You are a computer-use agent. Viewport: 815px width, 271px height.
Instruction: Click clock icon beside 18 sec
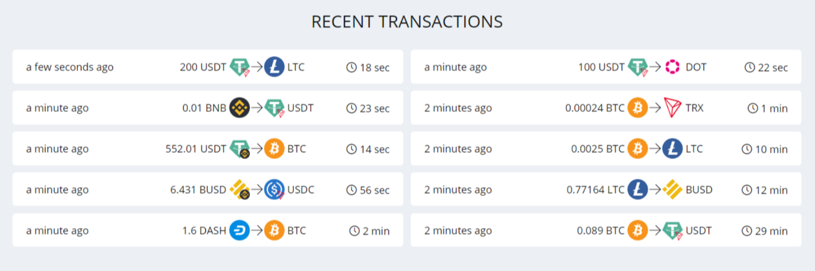click(x=352, y=67)
